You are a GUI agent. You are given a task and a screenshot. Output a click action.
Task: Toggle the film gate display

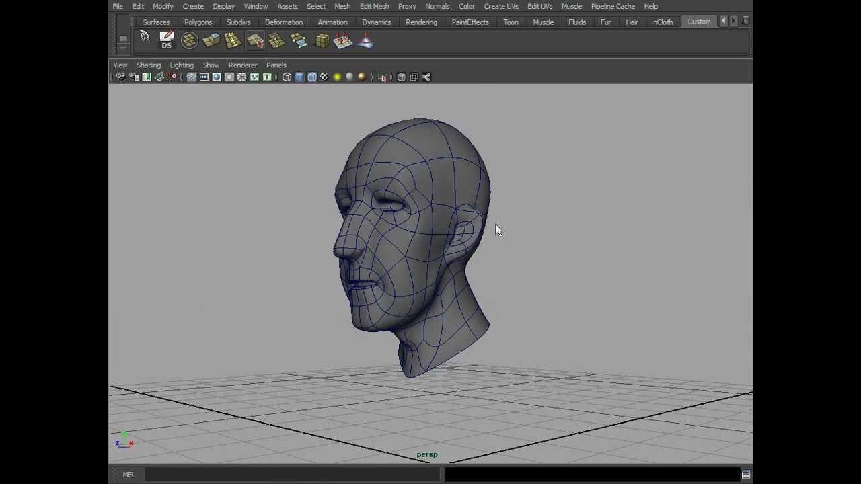[204, 77]
